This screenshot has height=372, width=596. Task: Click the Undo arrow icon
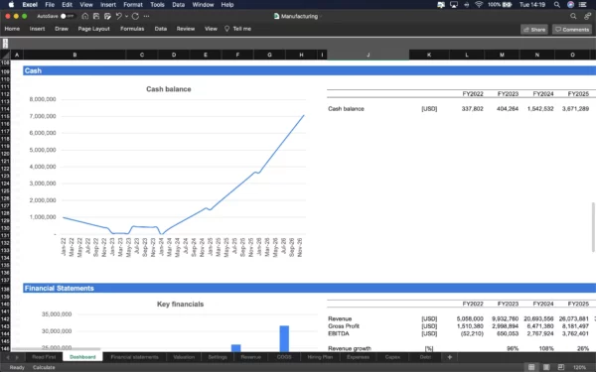[x=118, y=16]
